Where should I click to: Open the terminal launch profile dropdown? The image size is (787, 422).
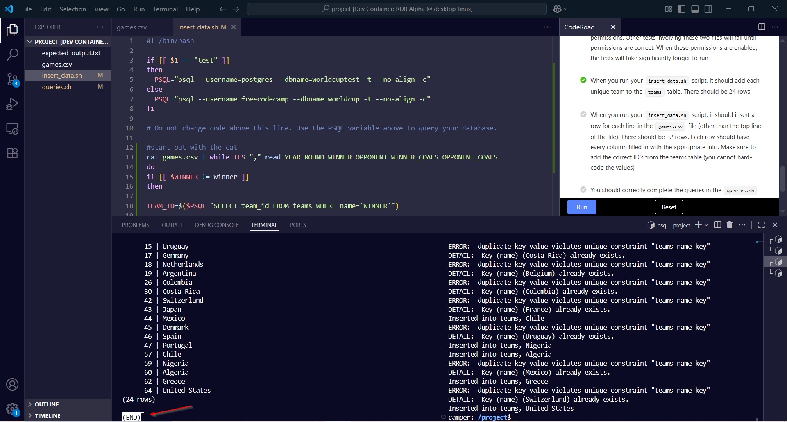707,224
